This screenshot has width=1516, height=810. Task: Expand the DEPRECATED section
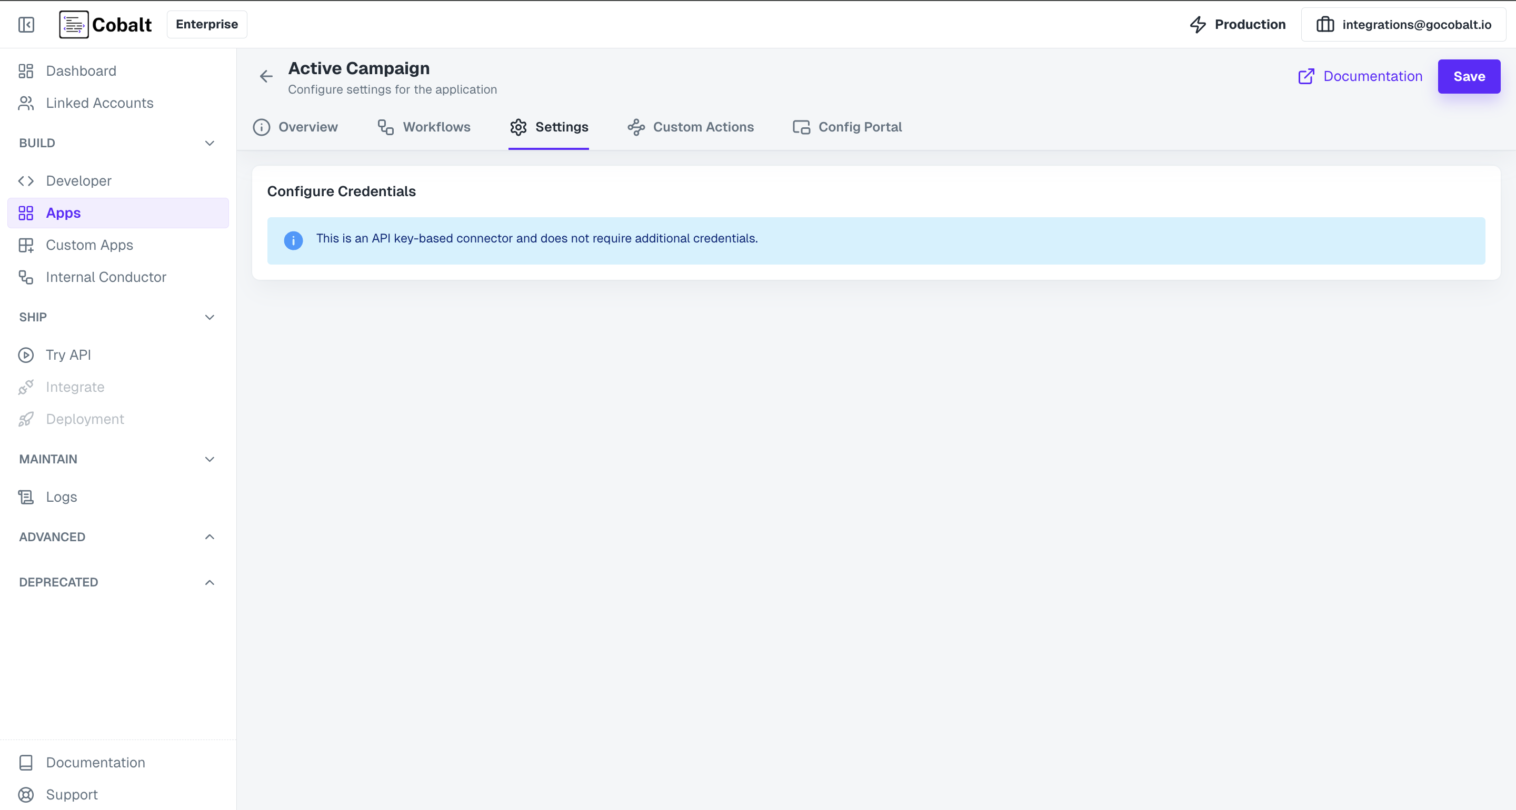pyautogui.click(x=210, y=582)
